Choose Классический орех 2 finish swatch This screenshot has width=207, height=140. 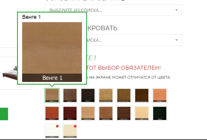point(124,95)
